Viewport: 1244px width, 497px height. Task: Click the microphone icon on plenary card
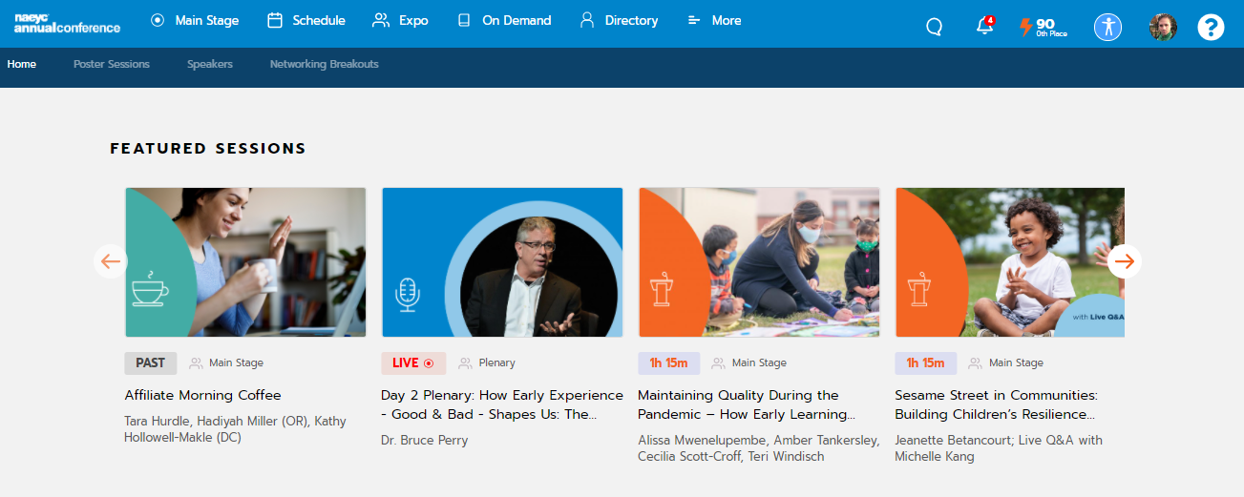[408, 295]
